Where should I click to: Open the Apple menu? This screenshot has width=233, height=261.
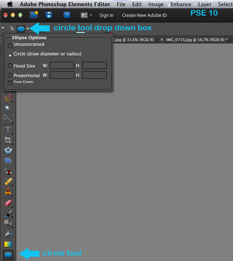(x=10, y=4)
